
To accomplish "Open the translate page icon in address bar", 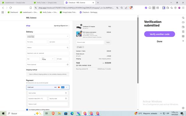I will [117, 8].
